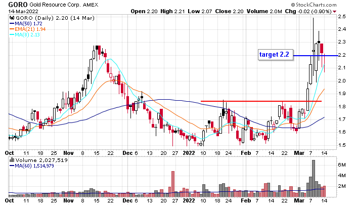Click the StockCharts.com copyright label

coord(314,5)
